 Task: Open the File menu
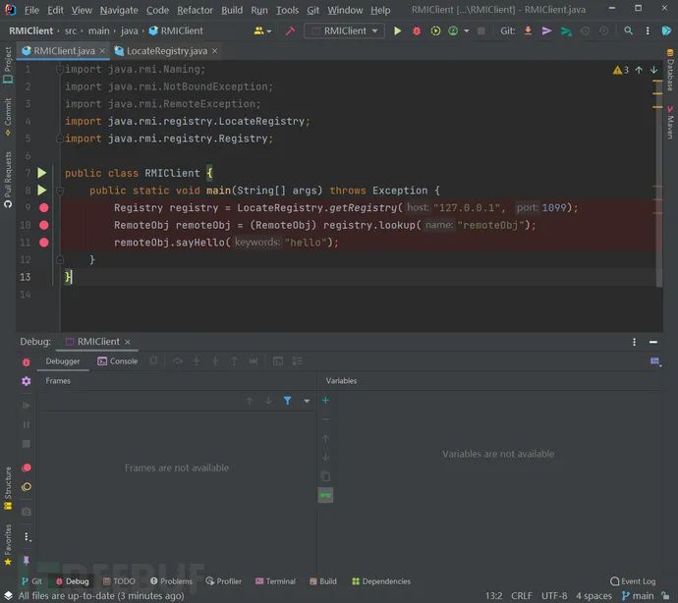point(31,10)
